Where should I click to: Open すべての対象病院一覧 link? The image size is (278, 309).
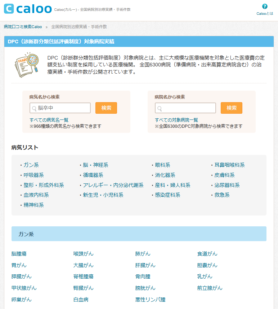[176, 120]
